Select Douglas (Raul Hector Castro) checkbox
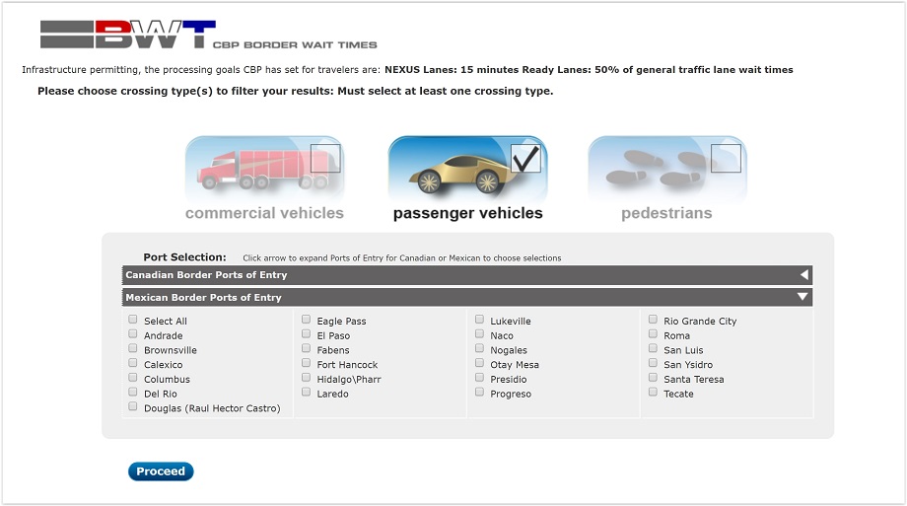 [x=133, y=406]
